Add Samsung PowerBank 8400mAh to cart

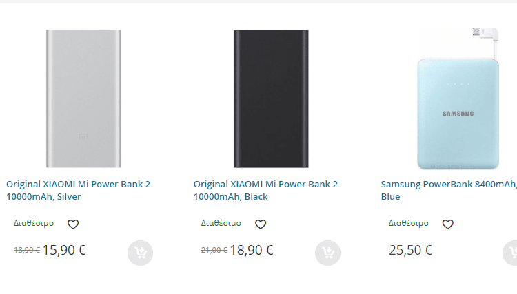[509, 253]
